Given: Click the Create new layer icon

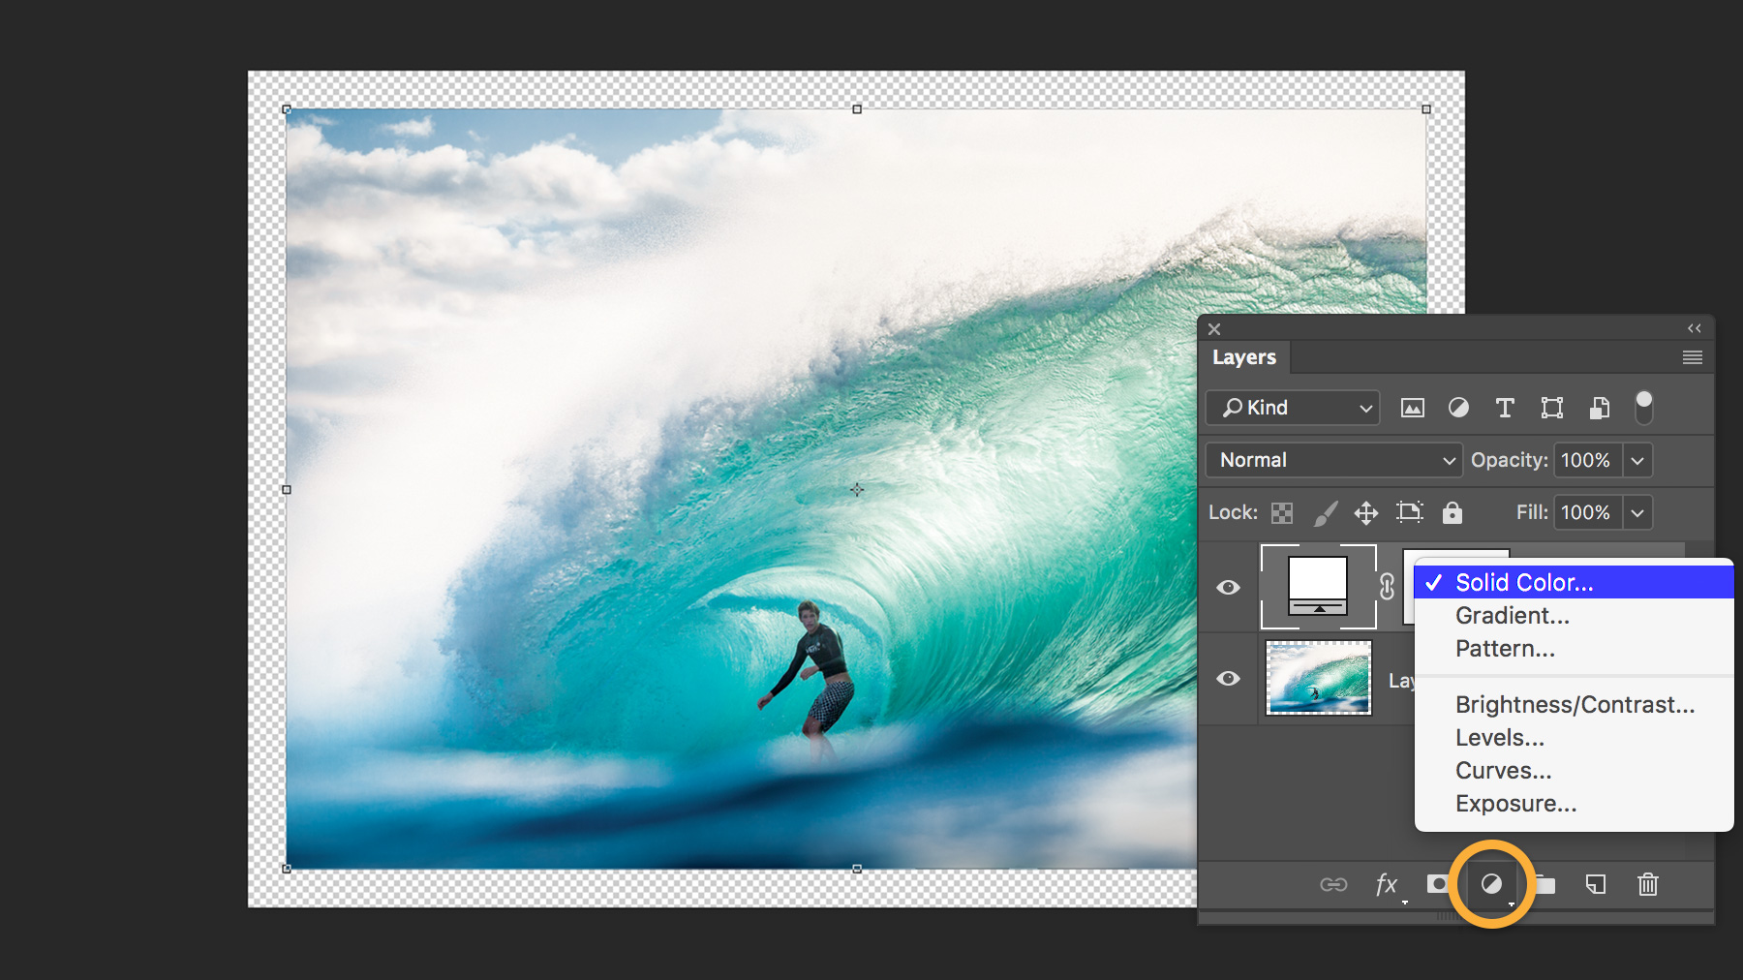Looking at the screenshot, I should click(1595, 884).
